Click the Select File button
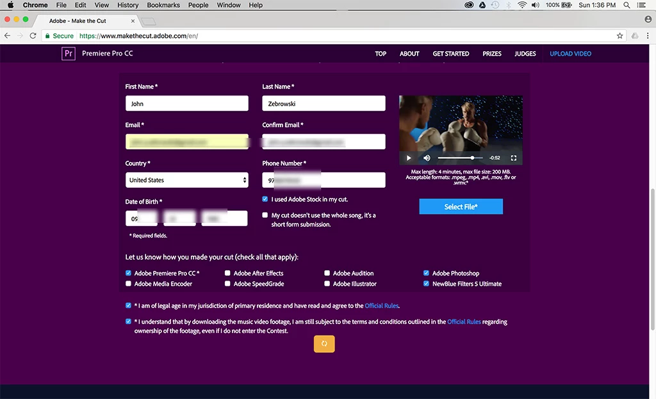The height and width of the screenshot is (399, 656). [x=461, y=207]
